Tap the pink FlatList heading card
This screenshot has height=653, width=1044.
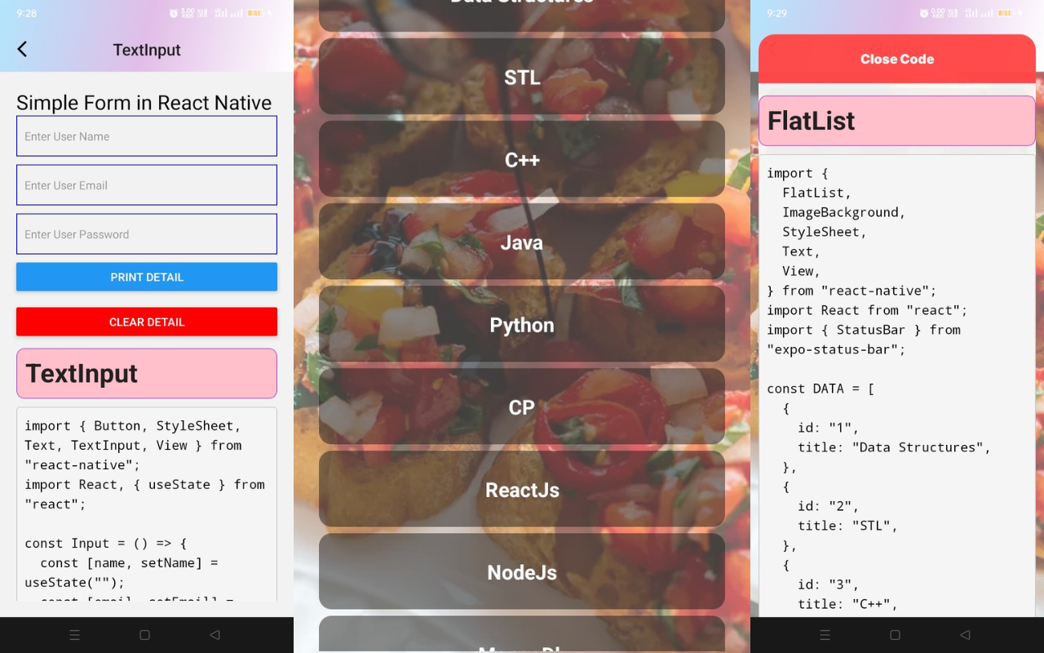coord(897,121)
